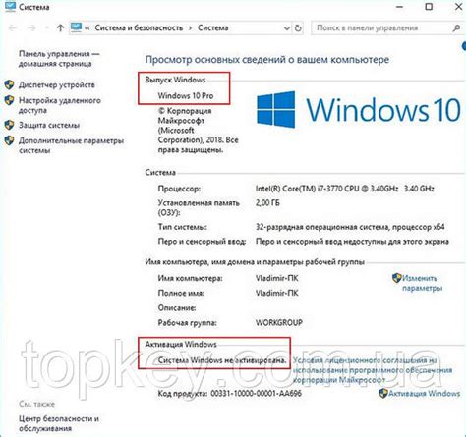This screenshot has width=466, height=437.
Task: Open Настройка удаленного доступа
Action: tap(60, 105)
